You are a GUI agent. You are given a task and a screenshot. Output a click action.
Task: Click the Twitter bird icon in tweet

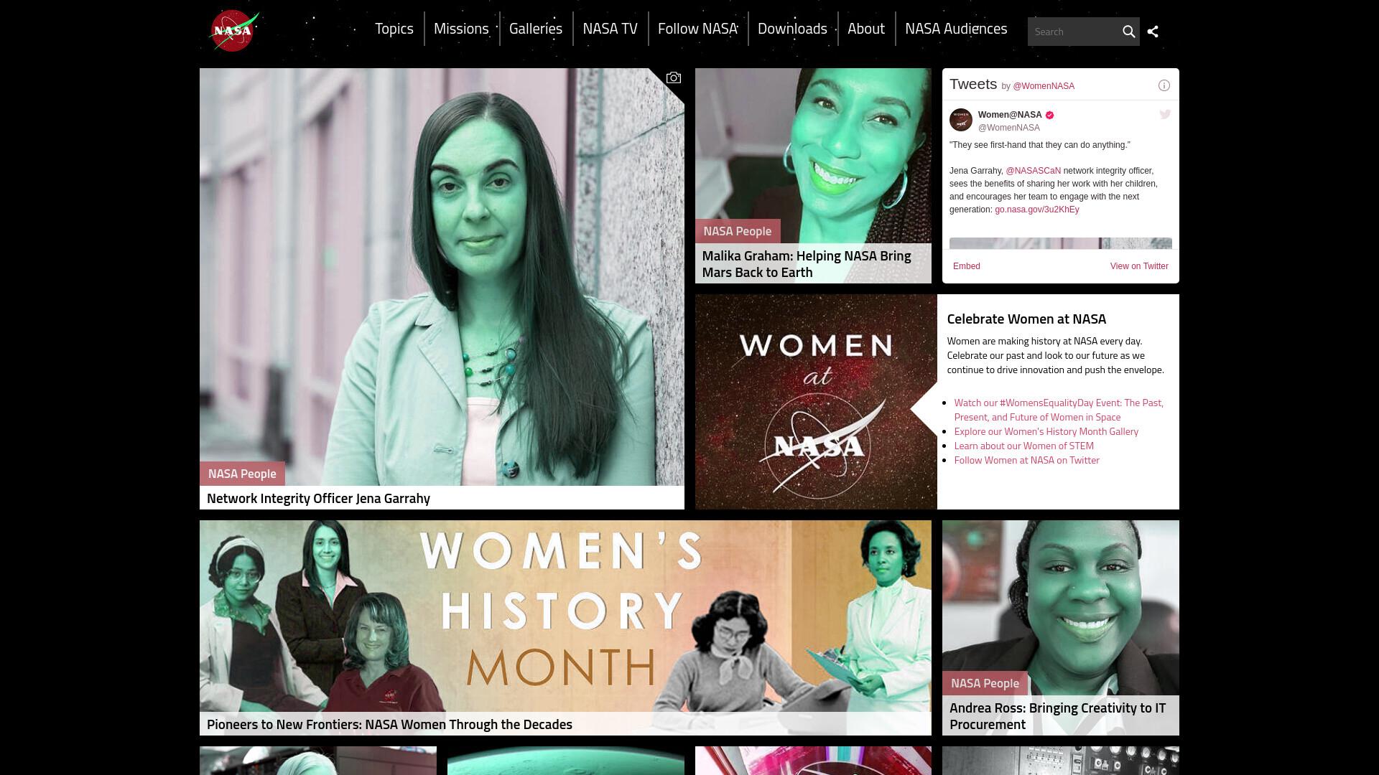[1165, 114]
